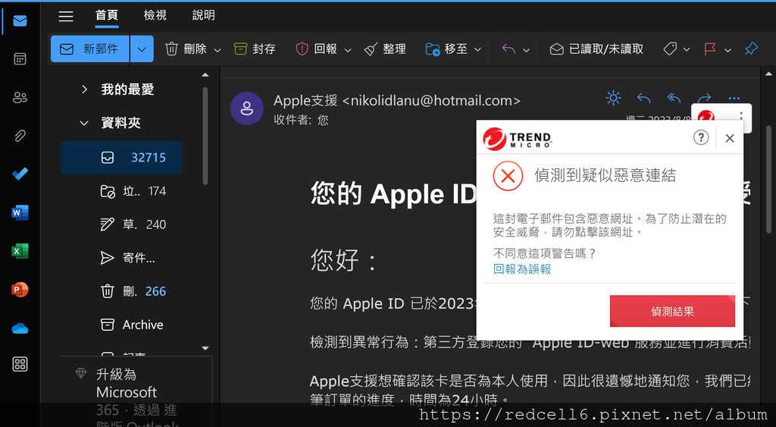Switch to the 首頁 tab
The height and width of the screenshot is (427, 776).
(x=107, y=15)
